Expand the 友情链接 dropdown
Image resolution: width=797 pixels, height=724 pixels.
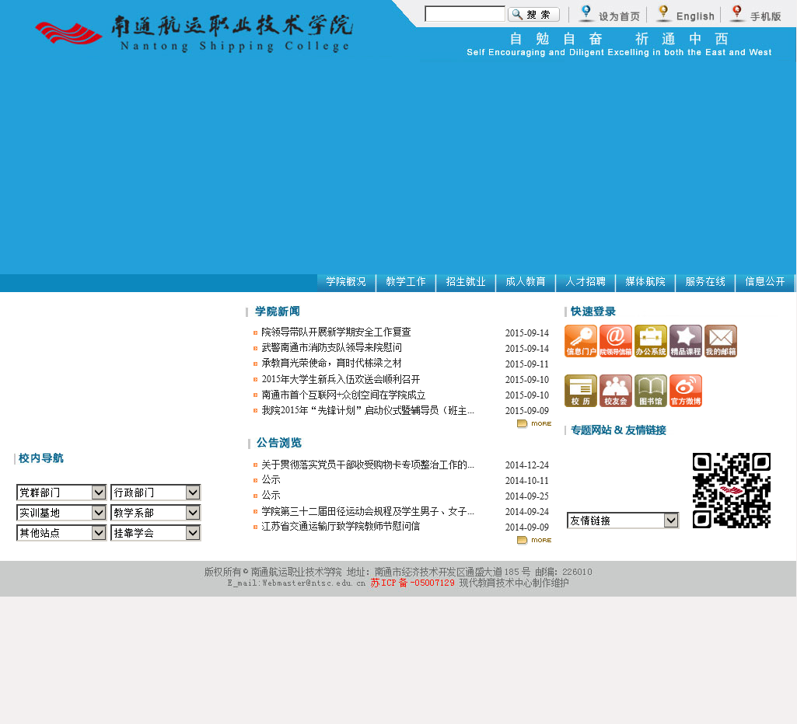coord(623,520)
